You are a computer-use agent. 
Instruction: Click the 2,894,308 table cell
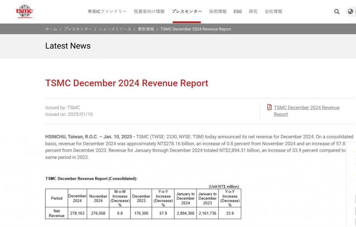tap(186, 213)
